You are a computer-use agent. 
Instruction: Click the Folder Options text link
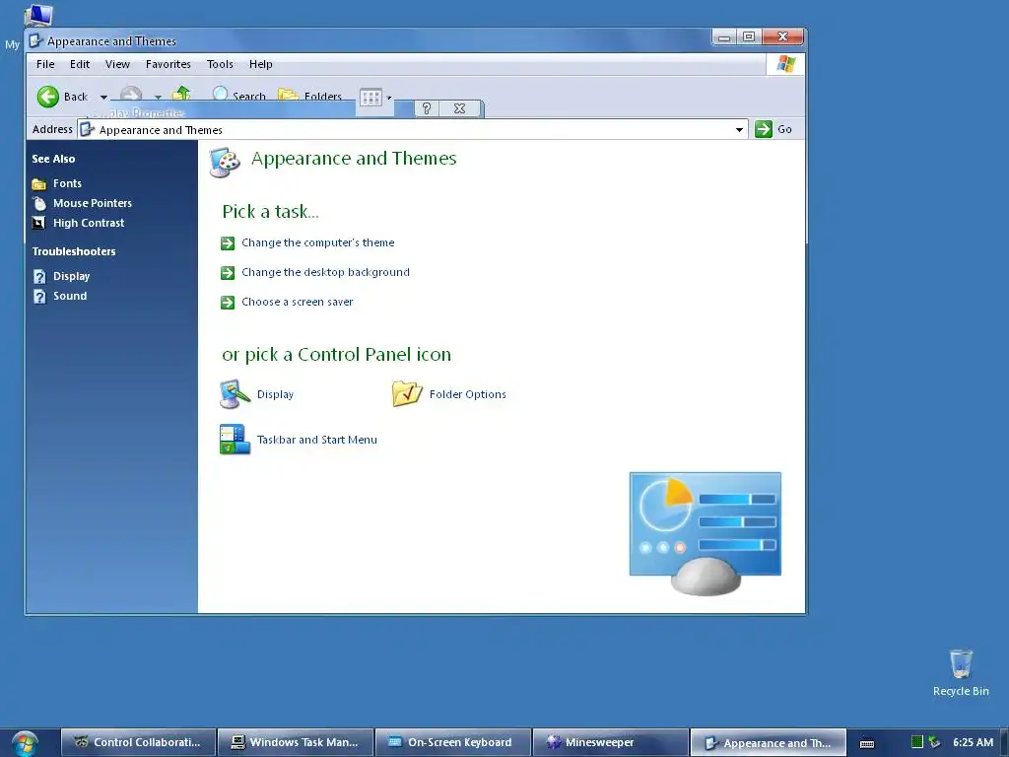coord(468,394)
